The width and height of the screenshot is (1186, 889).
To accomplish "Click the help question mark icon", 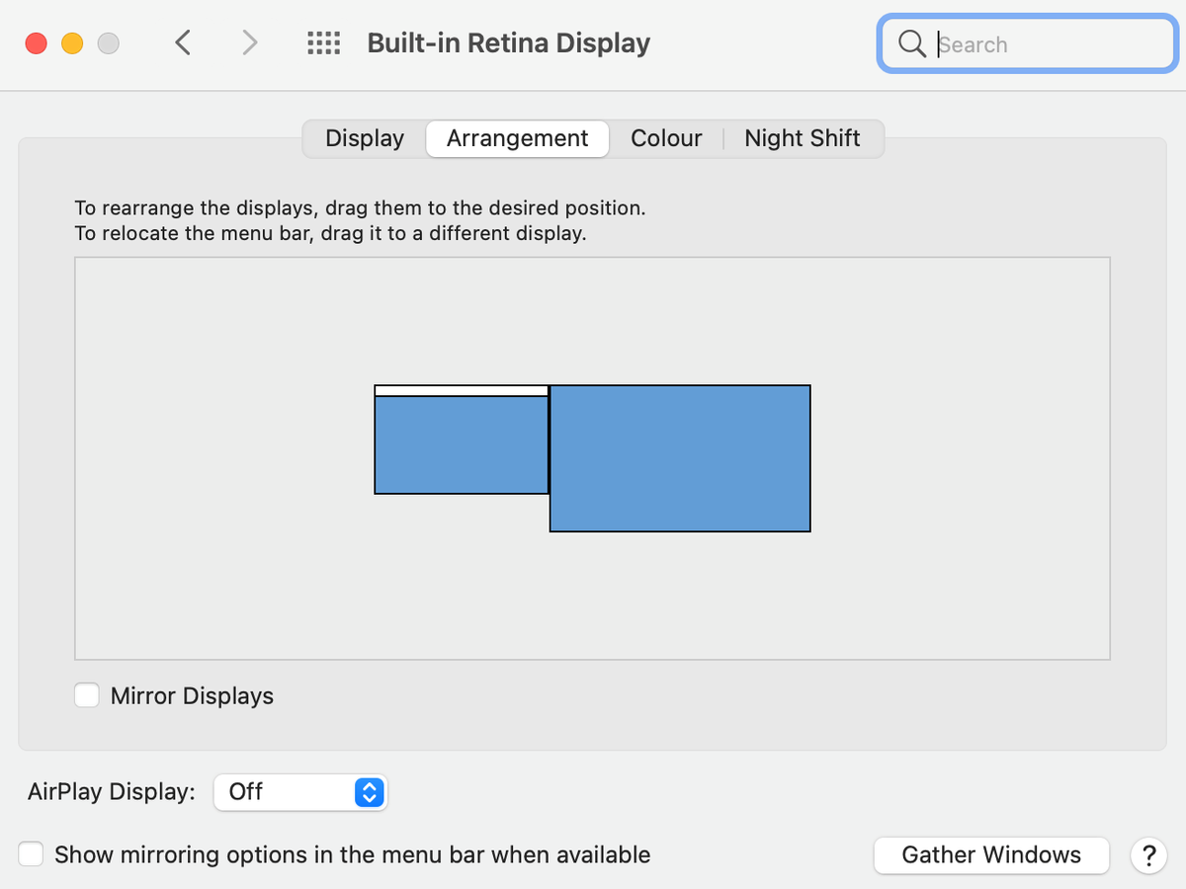I will [1148, 855].
